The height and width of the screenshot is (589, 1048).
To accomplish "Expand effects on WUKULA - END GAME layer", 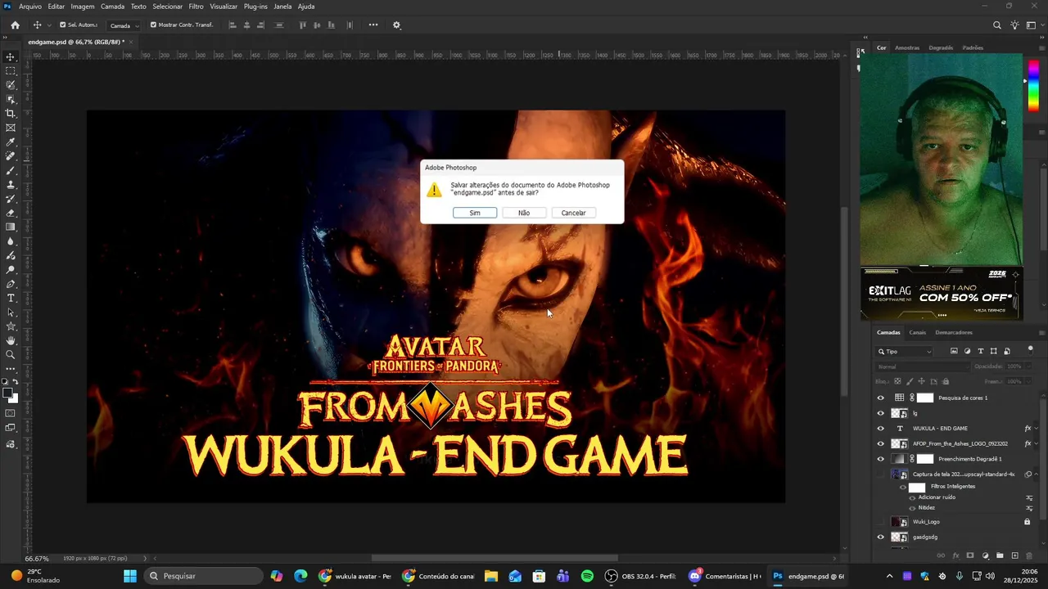I will coord(1037,429).
